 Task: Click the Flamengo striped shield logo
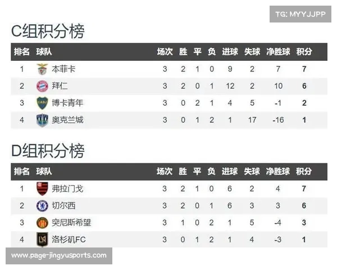[42, 188]
